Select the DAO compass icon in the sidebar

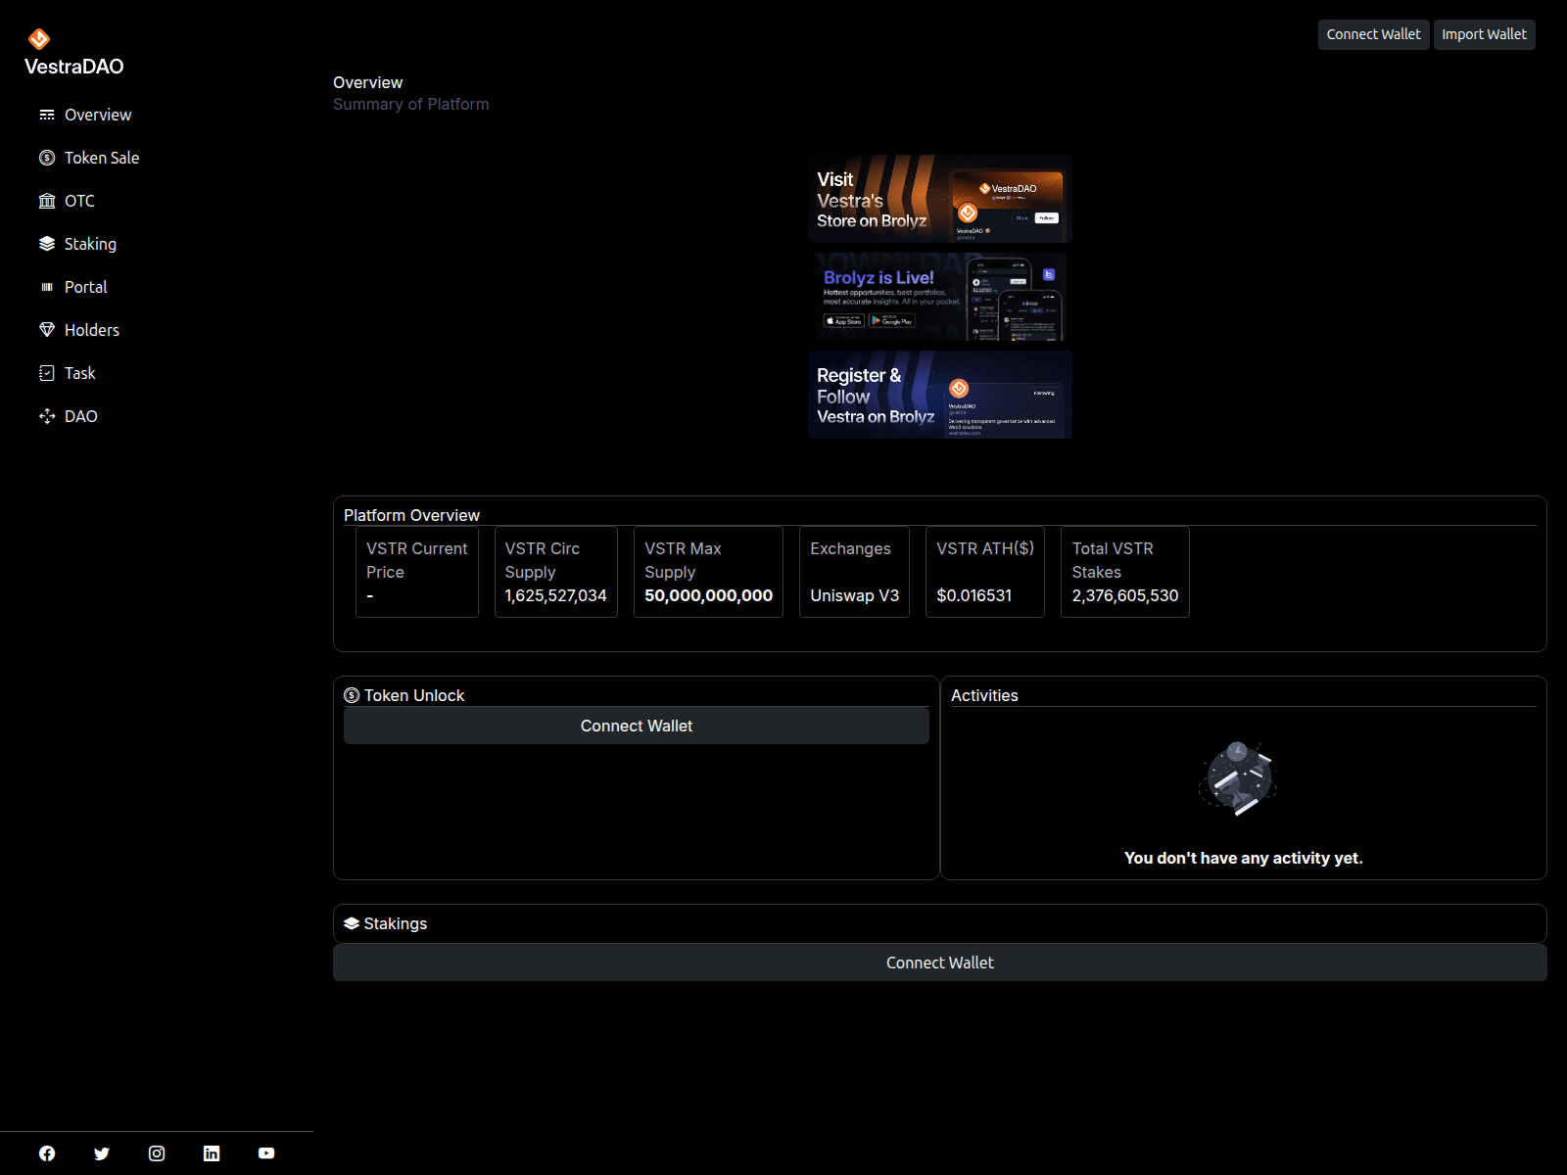pos(47,416)
